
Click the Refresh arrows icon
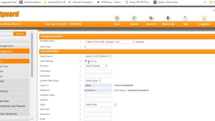[x=134, y=18]
